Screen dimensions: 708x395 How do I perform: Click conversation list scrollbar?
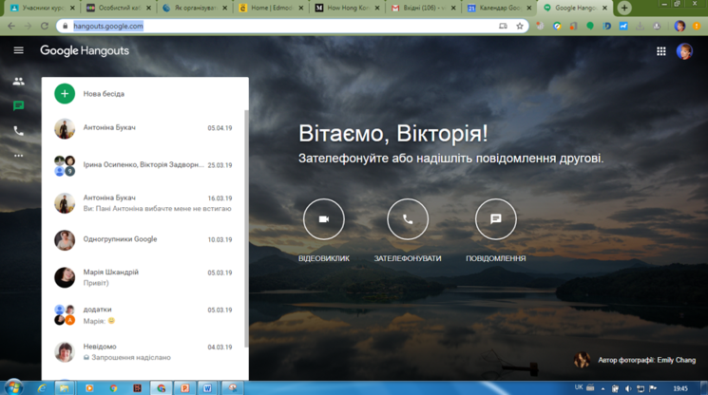246,229
